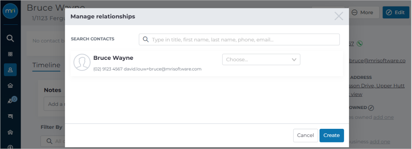This screenshot has height=149, width=412.
Task: Click the magnifier icon in the contacts search
Action: [x=146, y=39]
